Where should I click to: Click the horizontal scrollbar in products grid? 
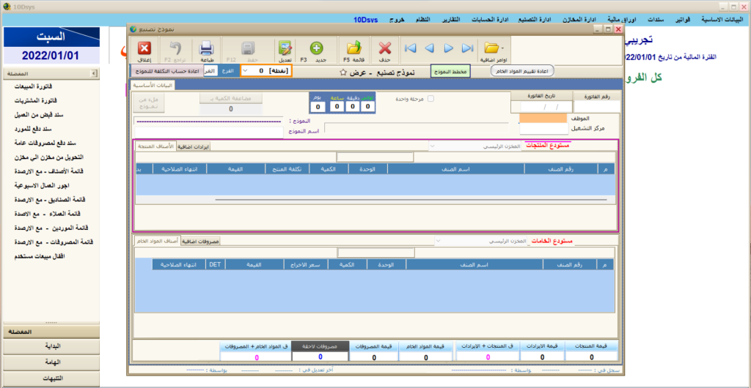[x=411, y=200]
